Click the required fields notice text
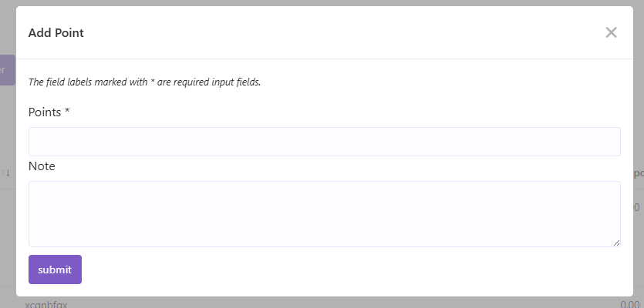 [144, 82]
